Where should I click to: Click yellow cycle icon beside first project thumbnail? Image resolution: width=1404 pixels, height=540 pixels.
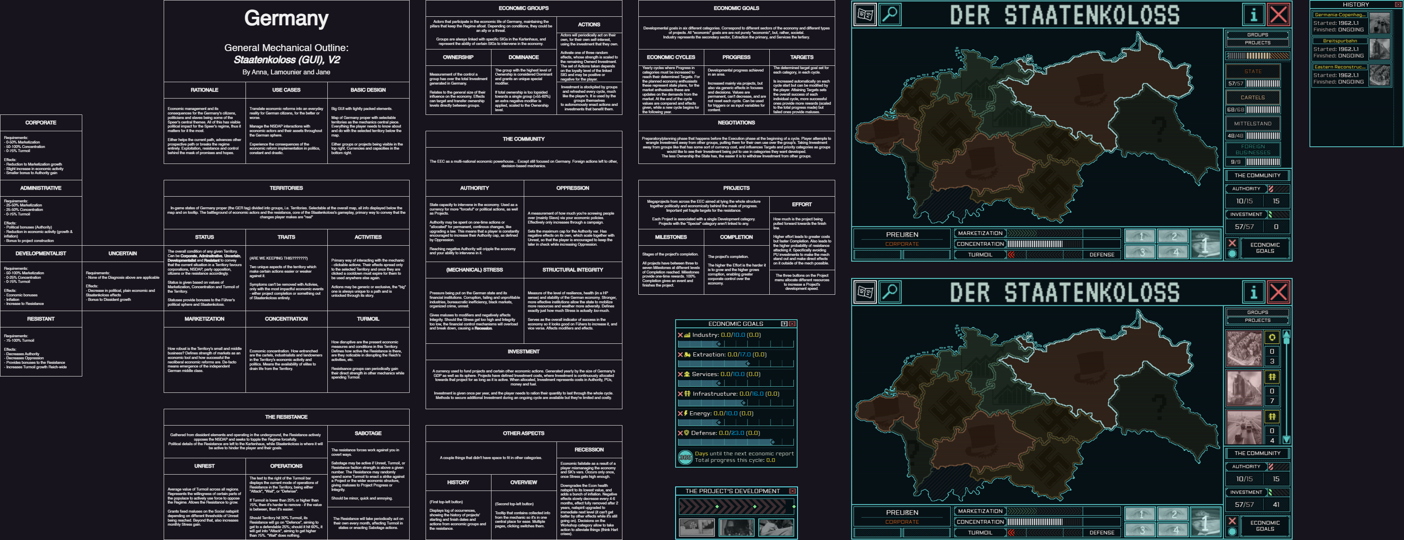(1271, 338)
